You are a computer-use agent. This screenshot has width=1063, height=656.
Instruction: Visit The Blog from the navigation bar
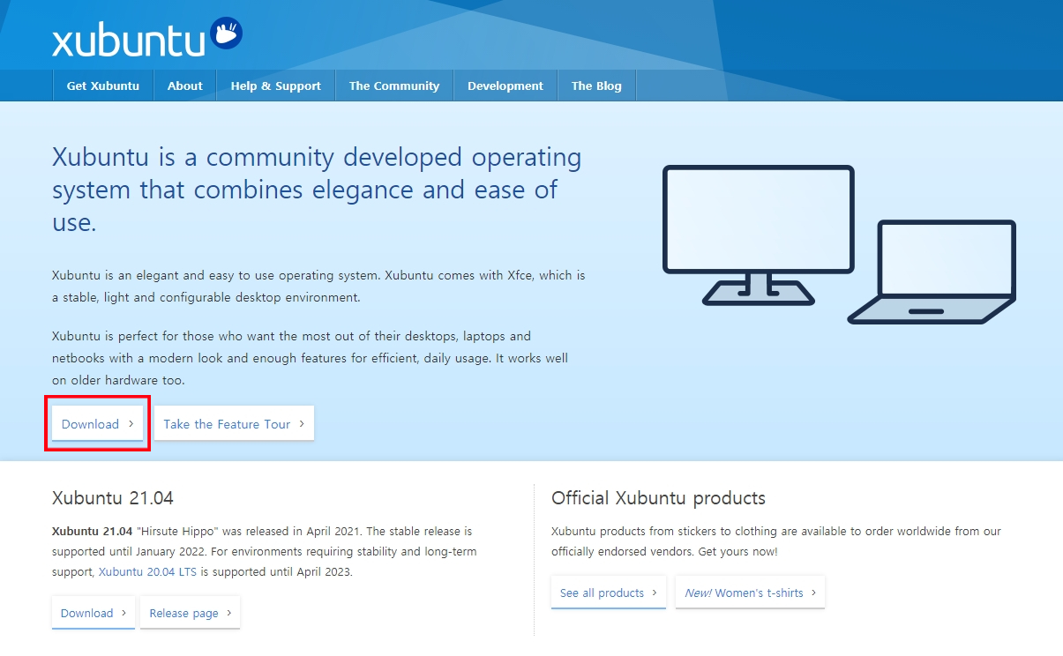[596, 86]
